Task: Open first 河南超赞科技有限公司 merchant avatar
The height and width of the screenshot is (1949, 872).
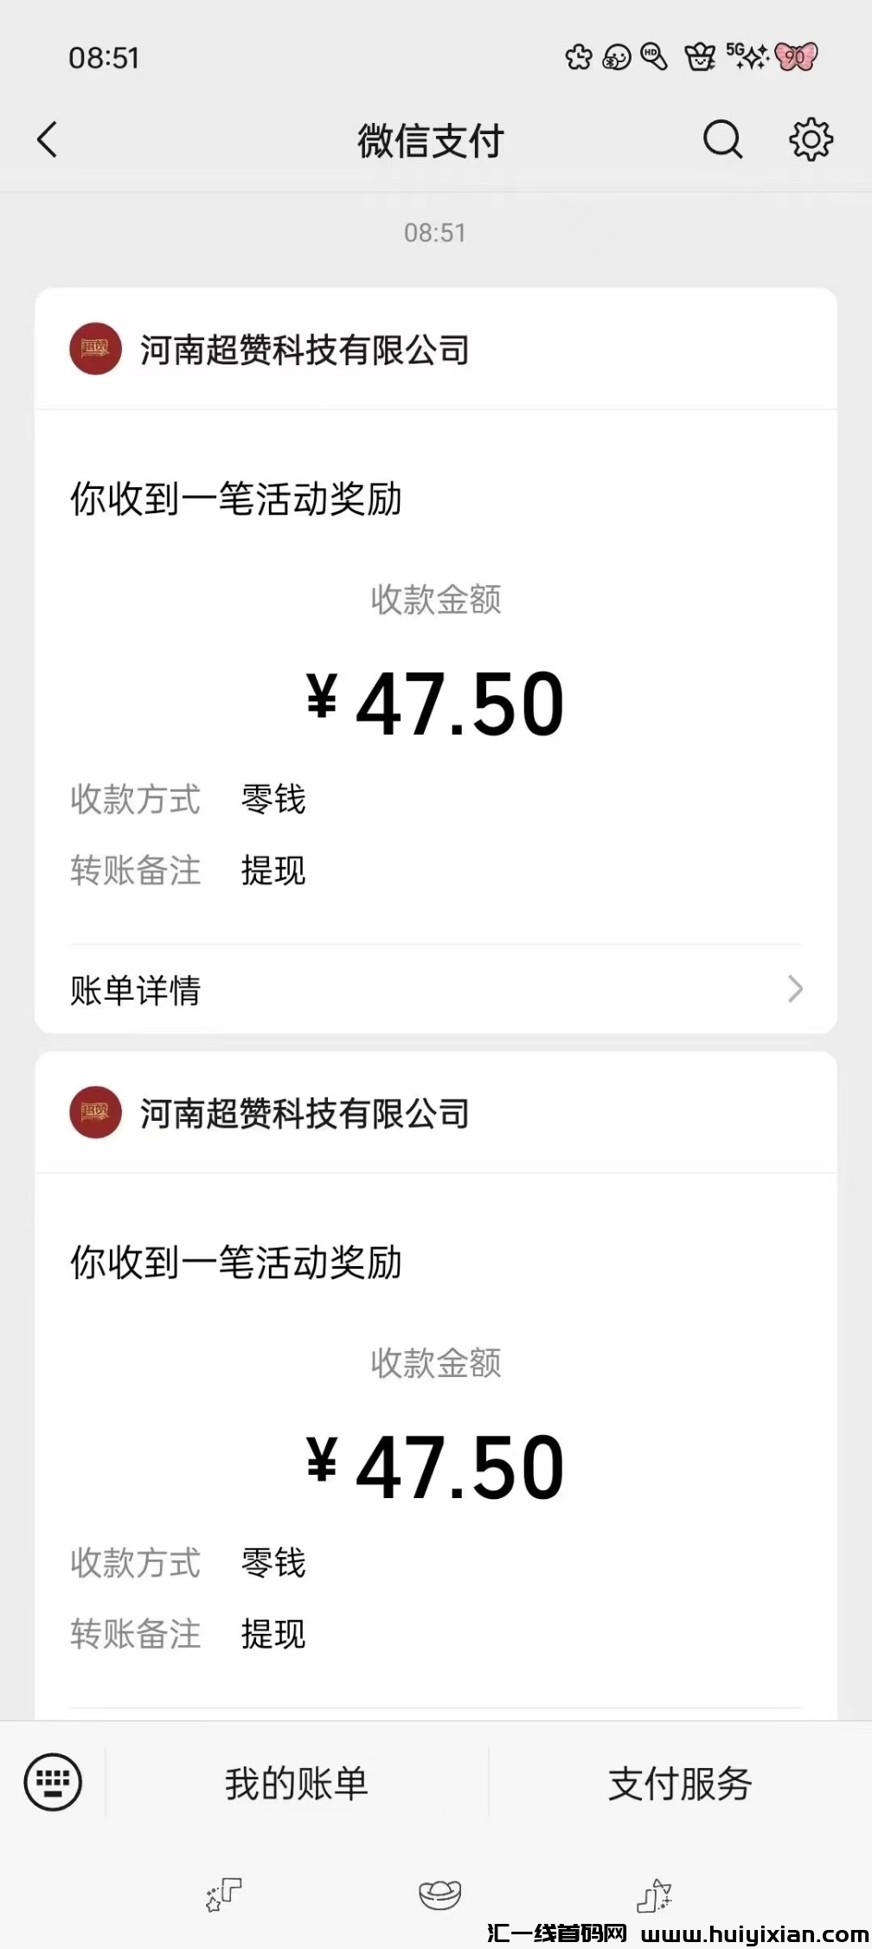Action: pyautogui.click(x=95, y=349)
